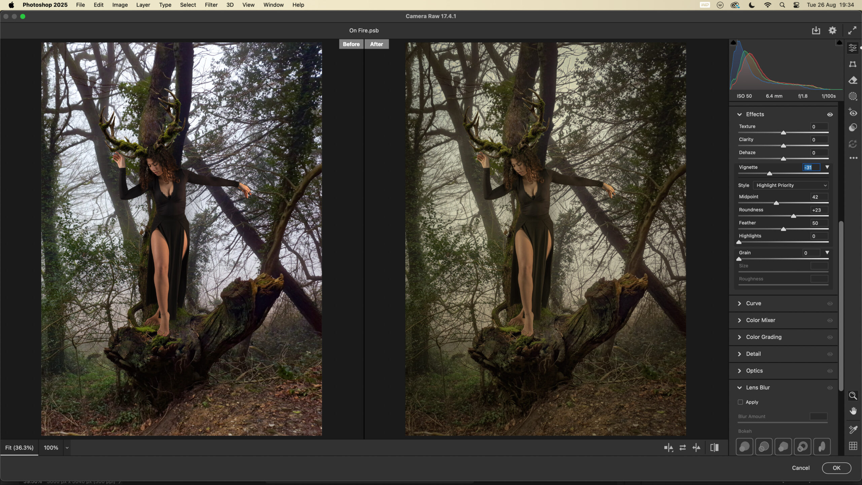Open the vignette Style dropdown

click(x=790, y=185)
